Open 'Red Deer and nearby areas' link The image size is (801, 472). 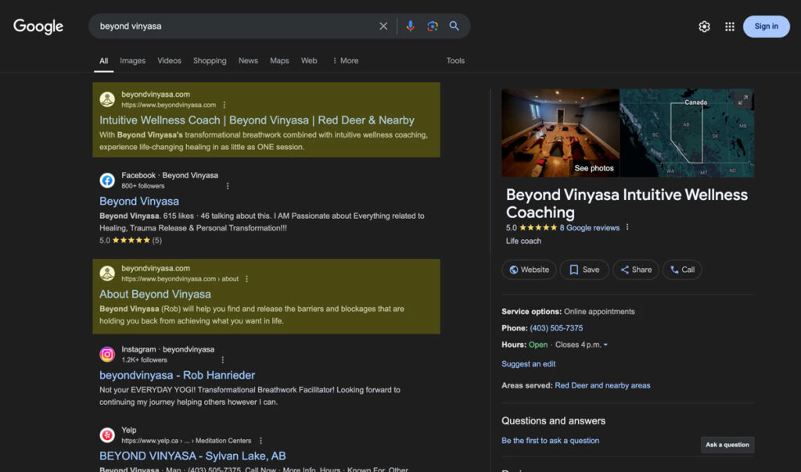coord(603,386)
